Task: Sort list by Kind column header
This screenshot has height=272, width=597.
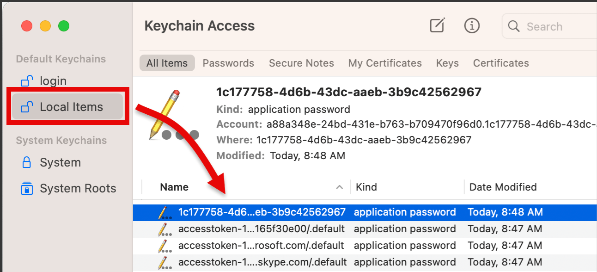Action: (366, 187)
